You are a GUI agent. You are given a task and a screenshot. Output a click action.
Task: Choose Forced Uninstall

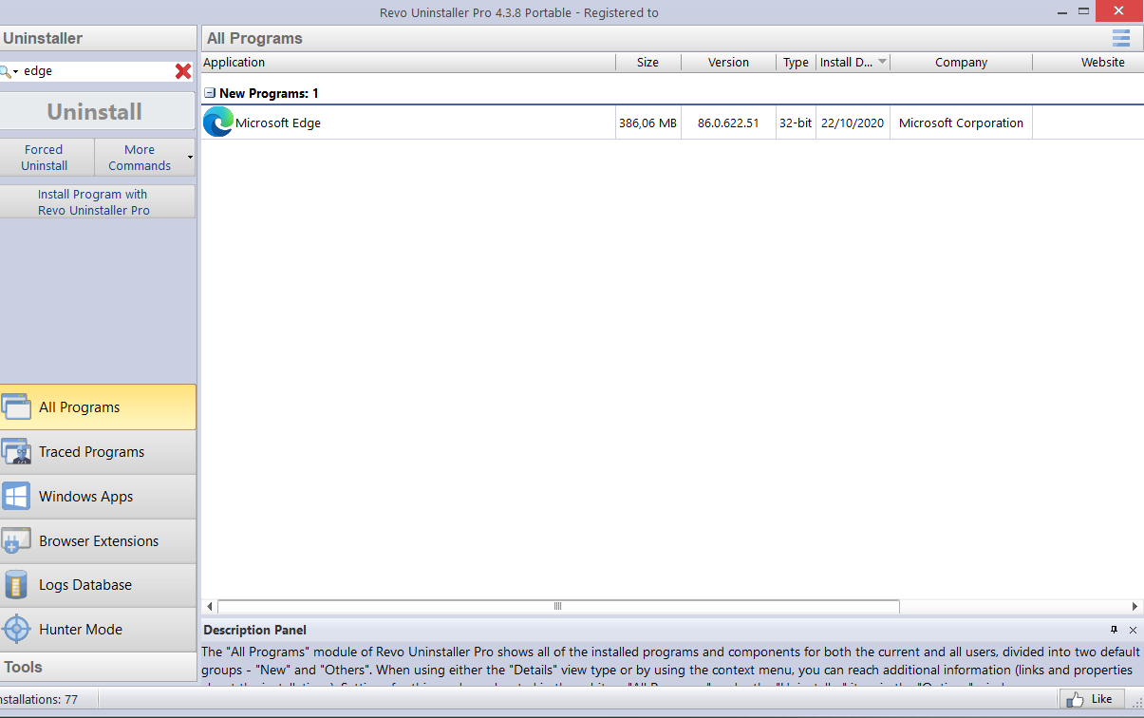(x=45, y=158)
